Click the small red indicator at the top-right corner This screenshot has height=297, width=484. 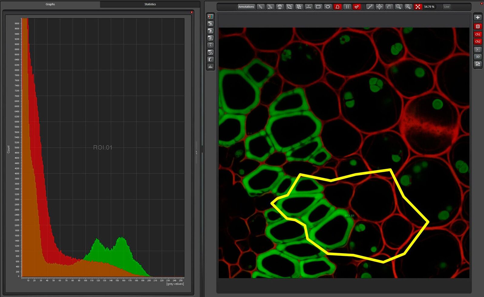click(482, 4)
